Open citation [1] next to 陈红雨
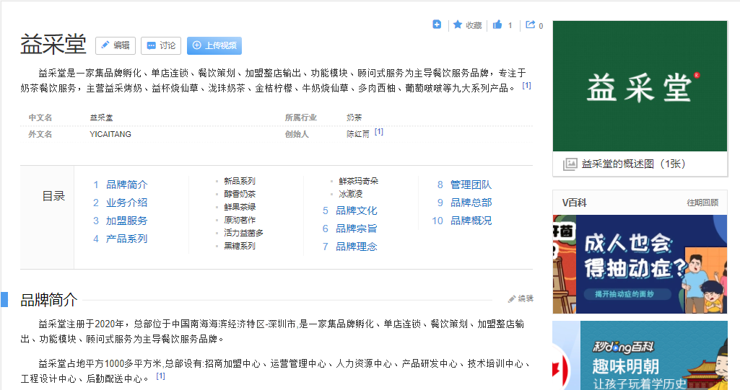The image size is (740, 390). tap(379, 132)
